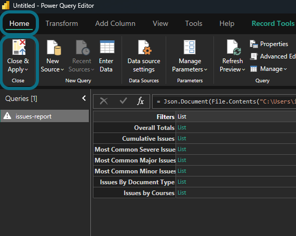Expand the Manage query dropdown arrow

click(x=285, y=69)
